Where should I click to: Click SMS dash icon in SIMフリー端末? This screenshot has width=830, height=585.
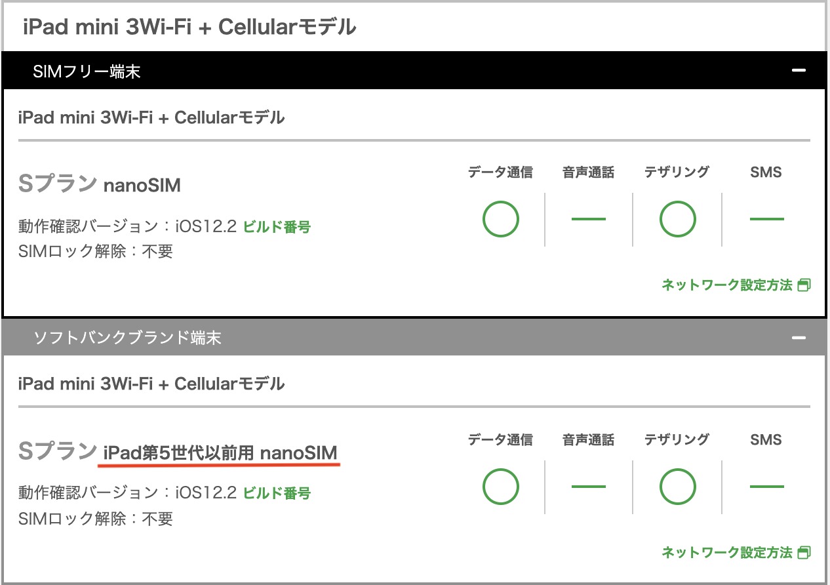click(766, 219)
